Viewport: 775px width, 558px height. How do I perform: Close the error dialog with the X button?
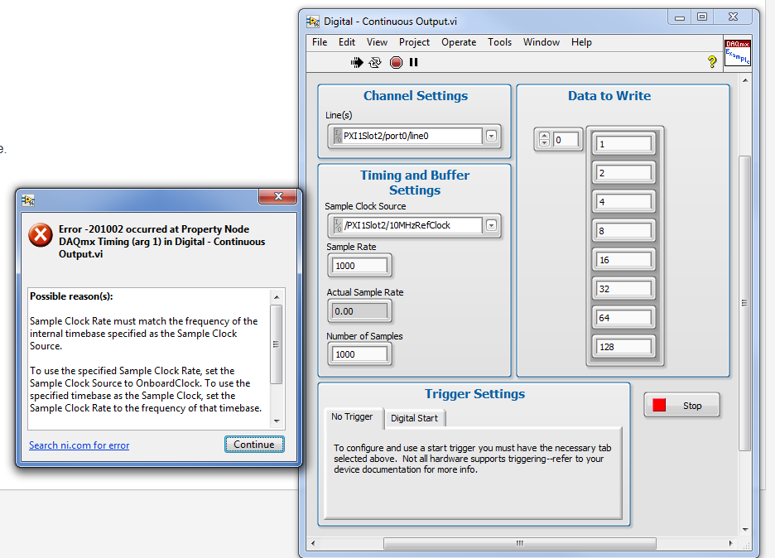pyautogui.click(x=277, y=196)
